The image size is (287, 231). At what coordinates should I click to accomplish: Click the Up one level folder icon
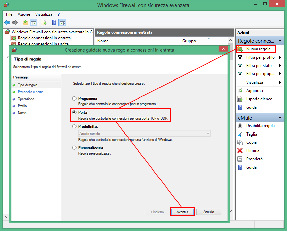[x=26, y=23]
